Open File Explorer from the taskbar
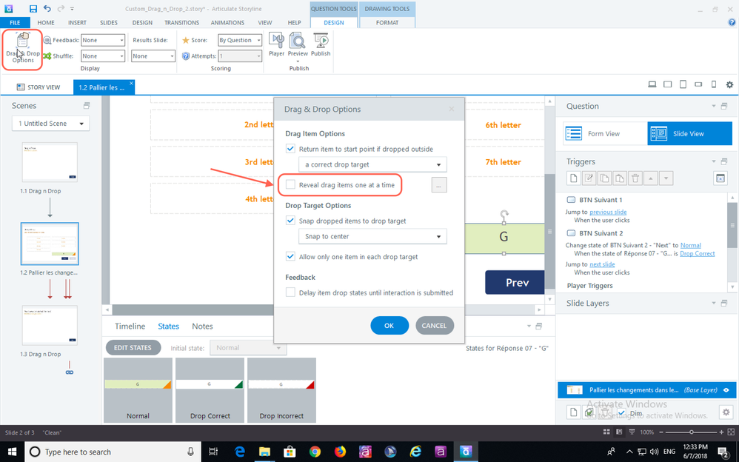This screenshot has height=462, width=739. tap(265, 452)
